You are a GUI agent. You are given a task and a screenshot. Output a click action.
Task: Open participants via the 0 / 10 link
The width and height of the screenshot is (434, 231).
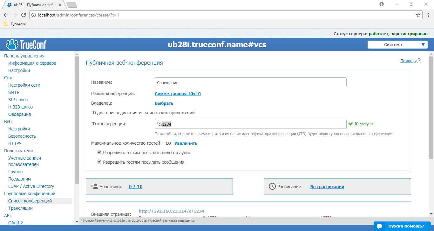pyautogui.click(x=136, y=187)
